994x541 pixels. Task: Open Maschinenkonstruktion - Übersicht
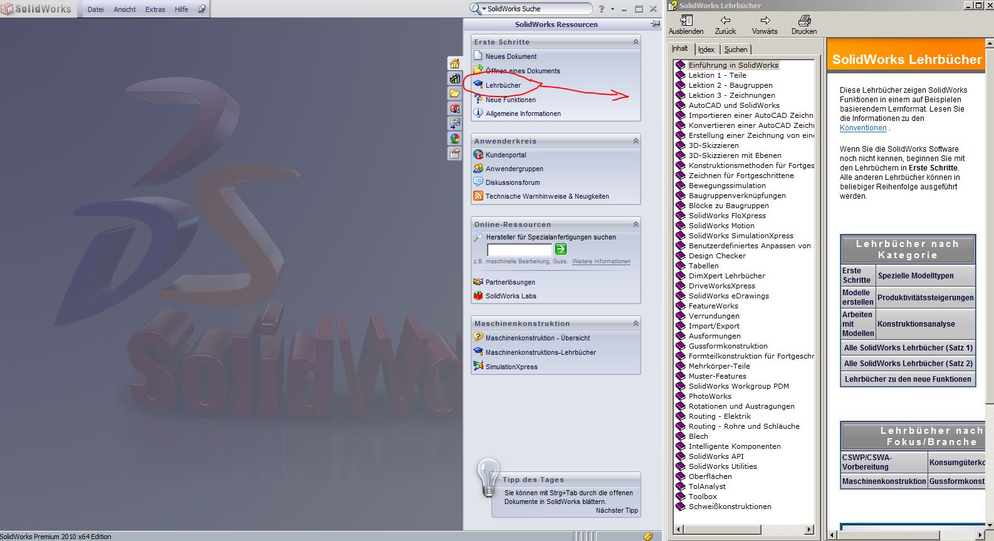click(x=538, y=338)
